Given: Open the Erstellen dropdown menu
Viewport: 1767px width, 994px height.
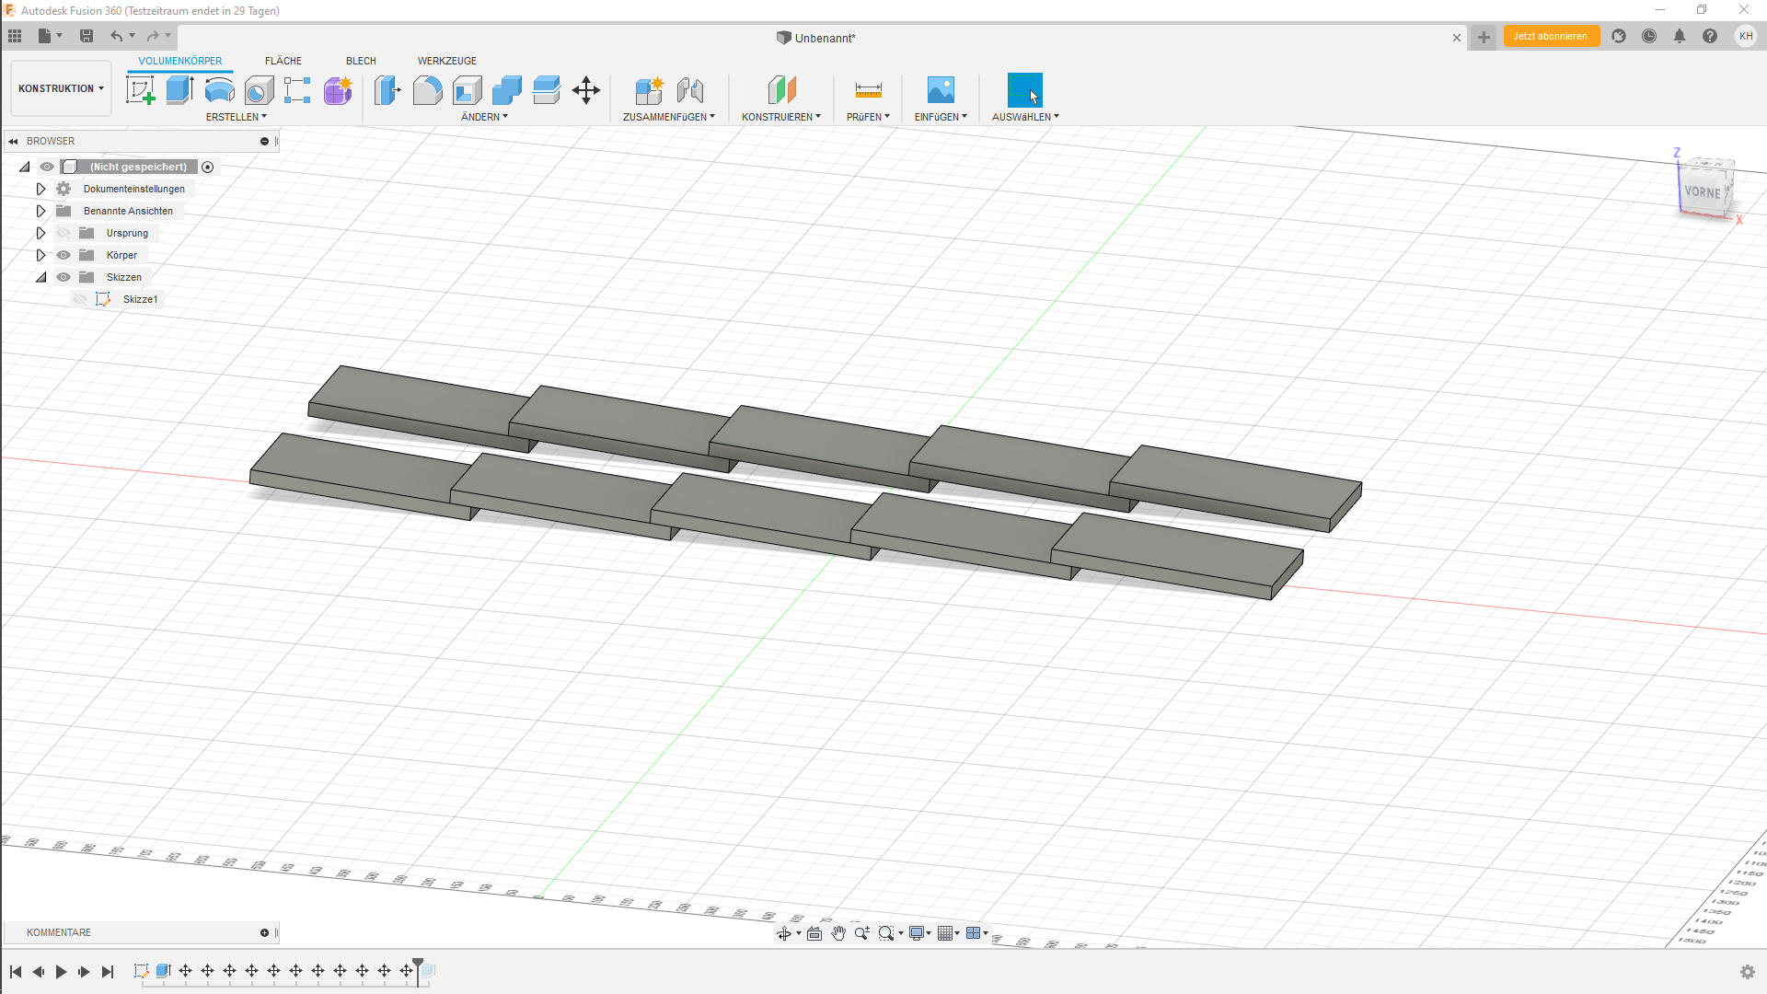Looking at the screenshot, I should click(237, 117).
